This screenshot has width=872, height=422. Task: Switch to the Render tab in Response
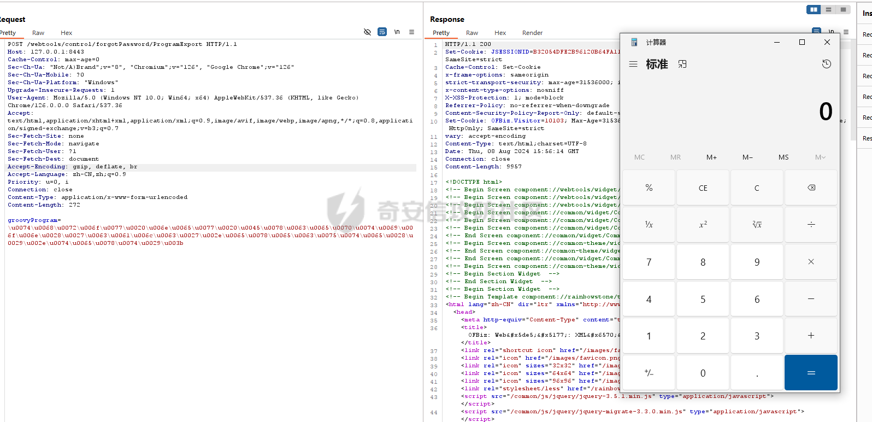pyautogui.click(x=532, y=33)
